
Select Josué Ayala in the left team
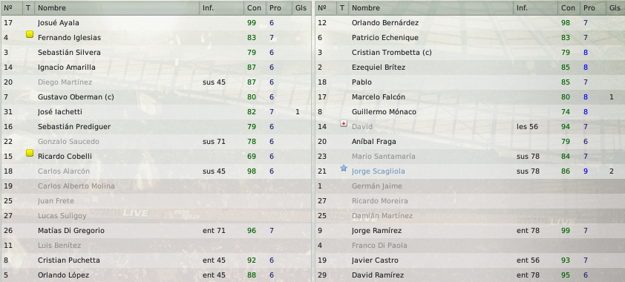[x=156, y=23]
